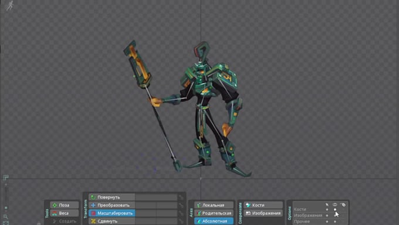The width and height of the screenshot is (399, 225).
Task: Click the green diamond icon beside Поза
Action: [x=55, y=205]
